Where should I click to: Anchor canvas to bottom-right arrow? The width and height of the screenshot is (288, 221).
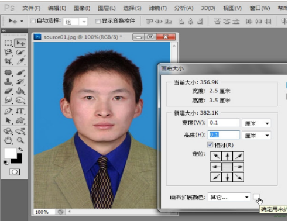pyautogui.click(x=238, y=177)
